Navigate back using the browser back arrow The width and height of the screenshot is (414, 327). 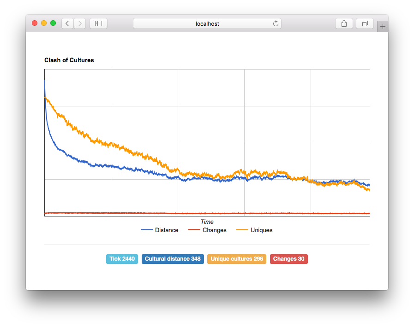(67, 23)
